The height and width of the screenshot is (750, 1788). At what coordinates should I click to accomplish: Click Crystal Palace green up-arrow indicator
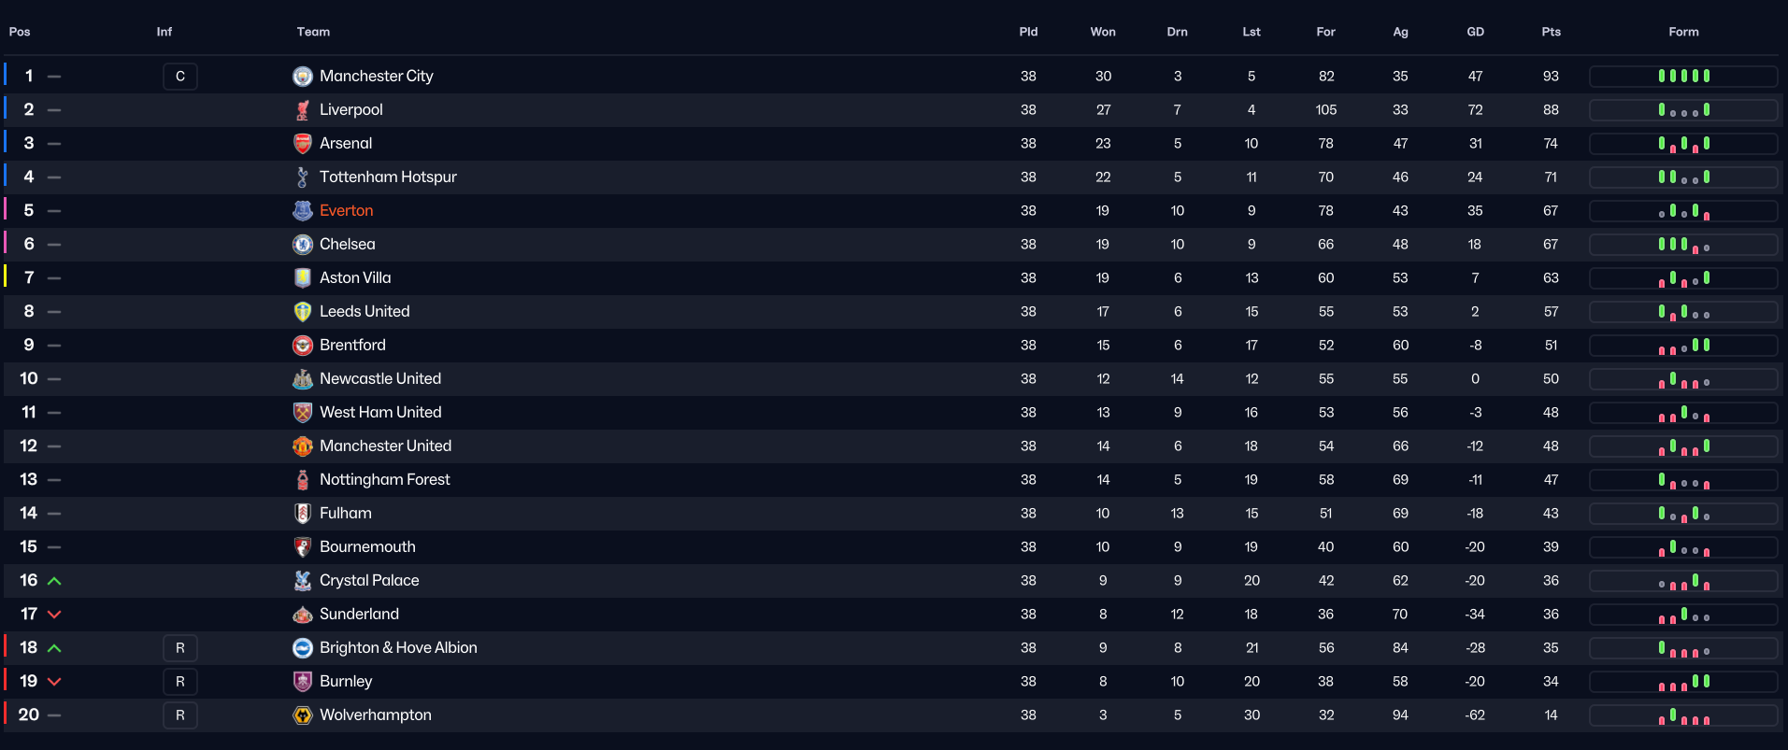point(54,581)
